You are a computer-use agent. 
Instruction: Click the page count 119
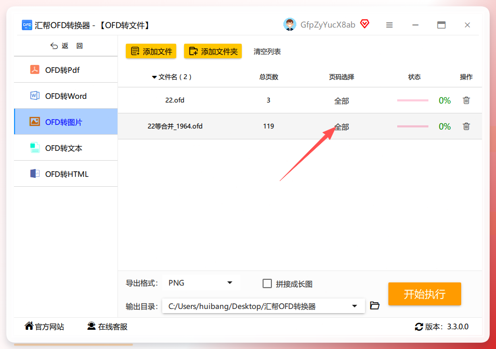tap(268, 126)
